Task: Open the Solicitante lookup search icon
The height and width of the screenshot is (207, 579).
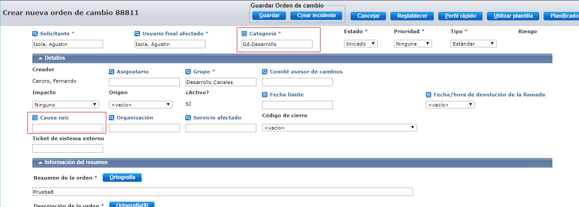Action: tap(35, 34)
